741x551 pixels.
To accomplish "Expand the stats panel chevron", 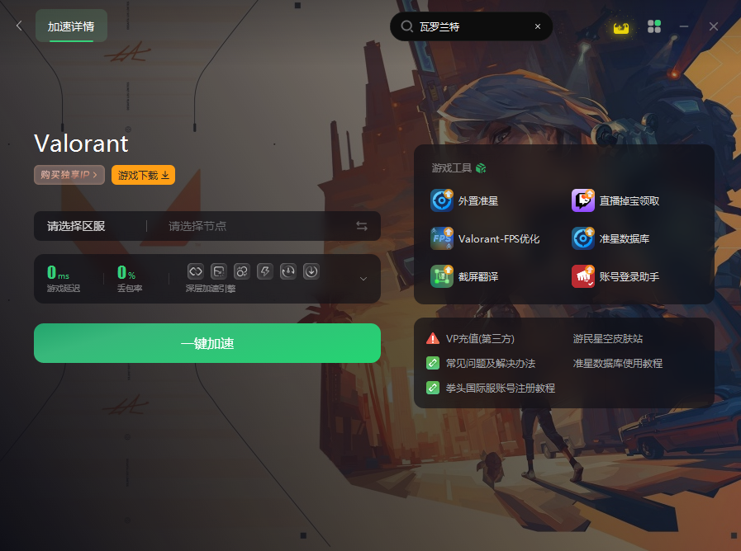I will coord(363,279).
